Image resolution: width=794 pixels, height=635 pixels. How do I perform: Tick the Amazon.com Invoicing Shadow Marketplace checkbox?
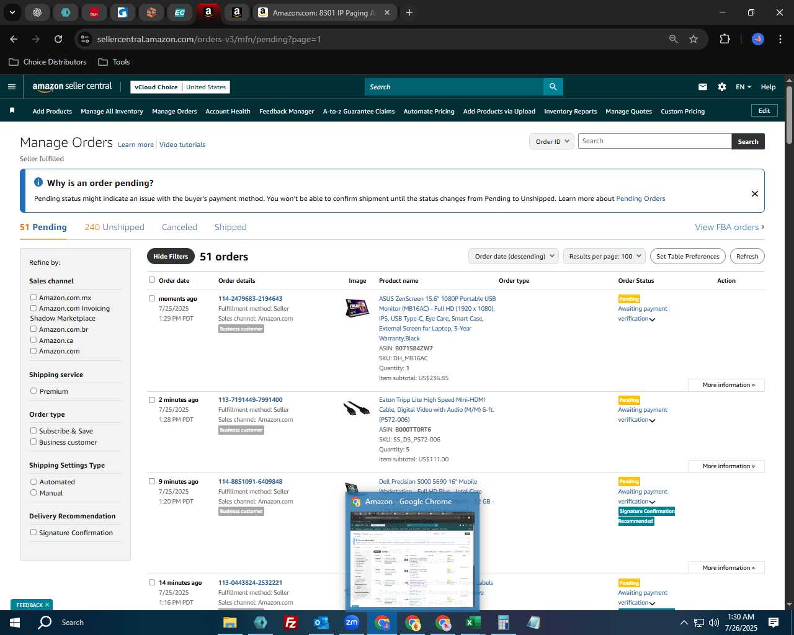pyautogui.click(x=33, y=308)
